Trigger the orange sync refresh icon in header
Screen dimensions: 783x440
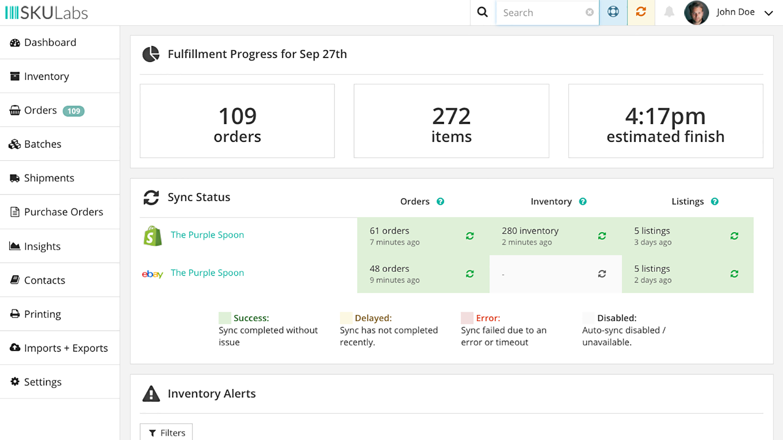(x=641, y=12)
